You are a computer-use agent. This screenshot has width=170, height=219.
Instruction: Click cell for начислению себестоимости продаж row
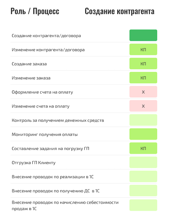[x=143, y=205]
